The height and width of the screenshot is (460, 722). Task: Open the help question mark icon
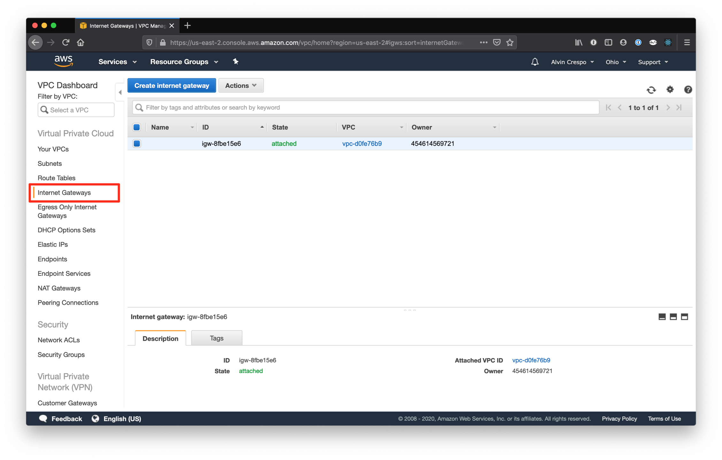pyautogui.click(x=688, y=90)
